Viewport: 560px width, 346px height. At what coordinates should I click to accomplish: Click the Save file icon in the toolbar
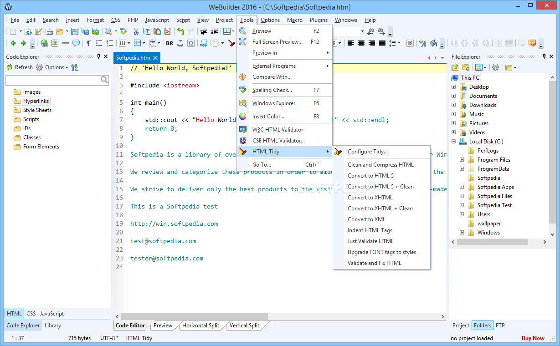pos(74,31)
